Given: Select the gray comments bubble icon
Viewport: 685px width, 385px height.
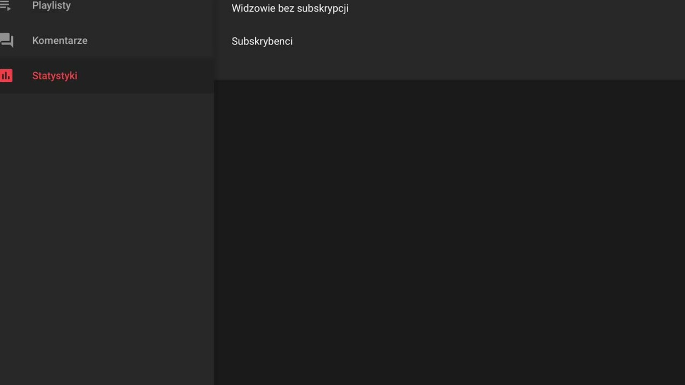Looking at the screenshot, I should (6, 41).
